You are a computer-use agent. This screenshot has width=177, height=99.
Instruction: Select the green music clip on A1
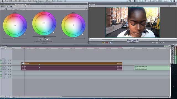152,67
